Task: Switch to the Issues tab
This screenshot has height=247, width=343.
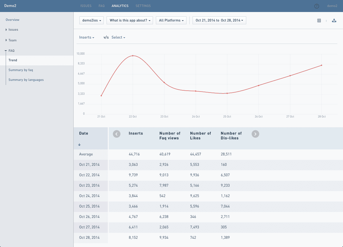Action: pyautogui.click(x=86, y=6)
